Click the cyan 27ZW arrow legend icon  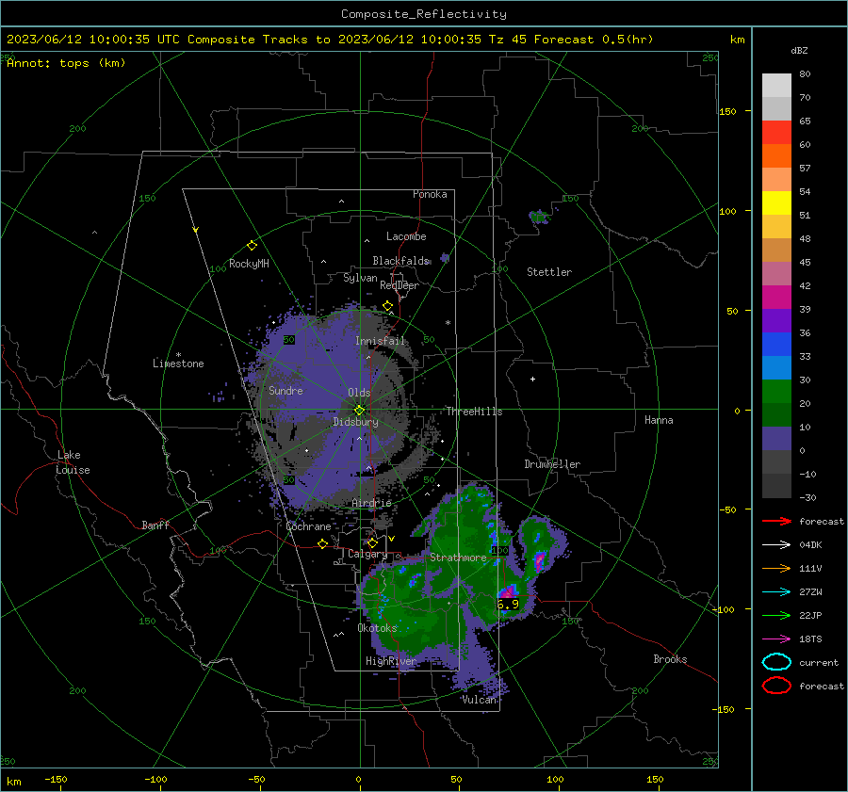tap(776, 592)
